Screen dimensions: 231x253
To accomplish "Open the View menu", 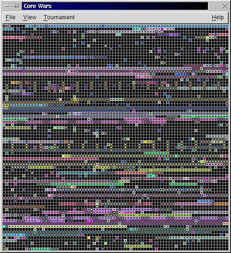I will [30, 17].
